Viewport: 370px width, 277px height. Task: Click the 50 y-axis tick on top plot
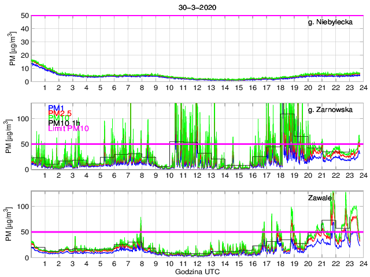(24, 16)
